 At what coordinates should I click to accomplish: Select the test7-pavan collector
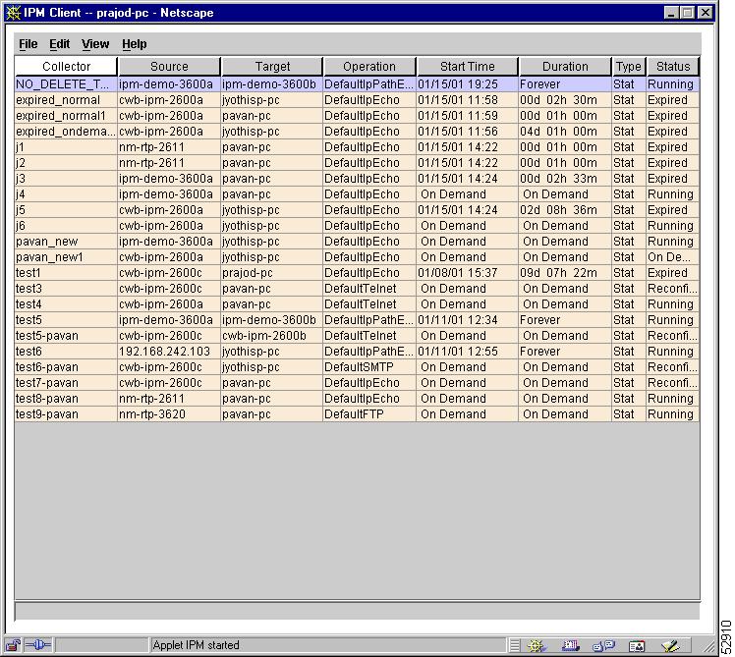[357, 383]
